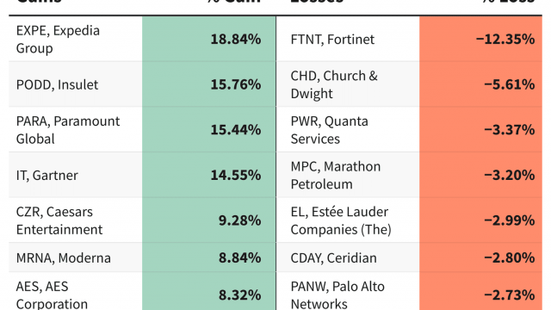The width and height of the screenshot is (551, 310).
Task: Select the 8.84% gain value
Action: 239,258
